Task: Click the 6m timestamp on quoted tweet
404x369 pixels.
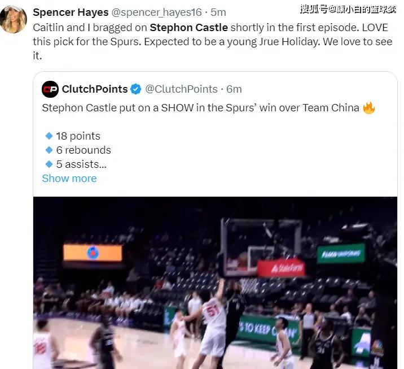Action: coord(234,89)
